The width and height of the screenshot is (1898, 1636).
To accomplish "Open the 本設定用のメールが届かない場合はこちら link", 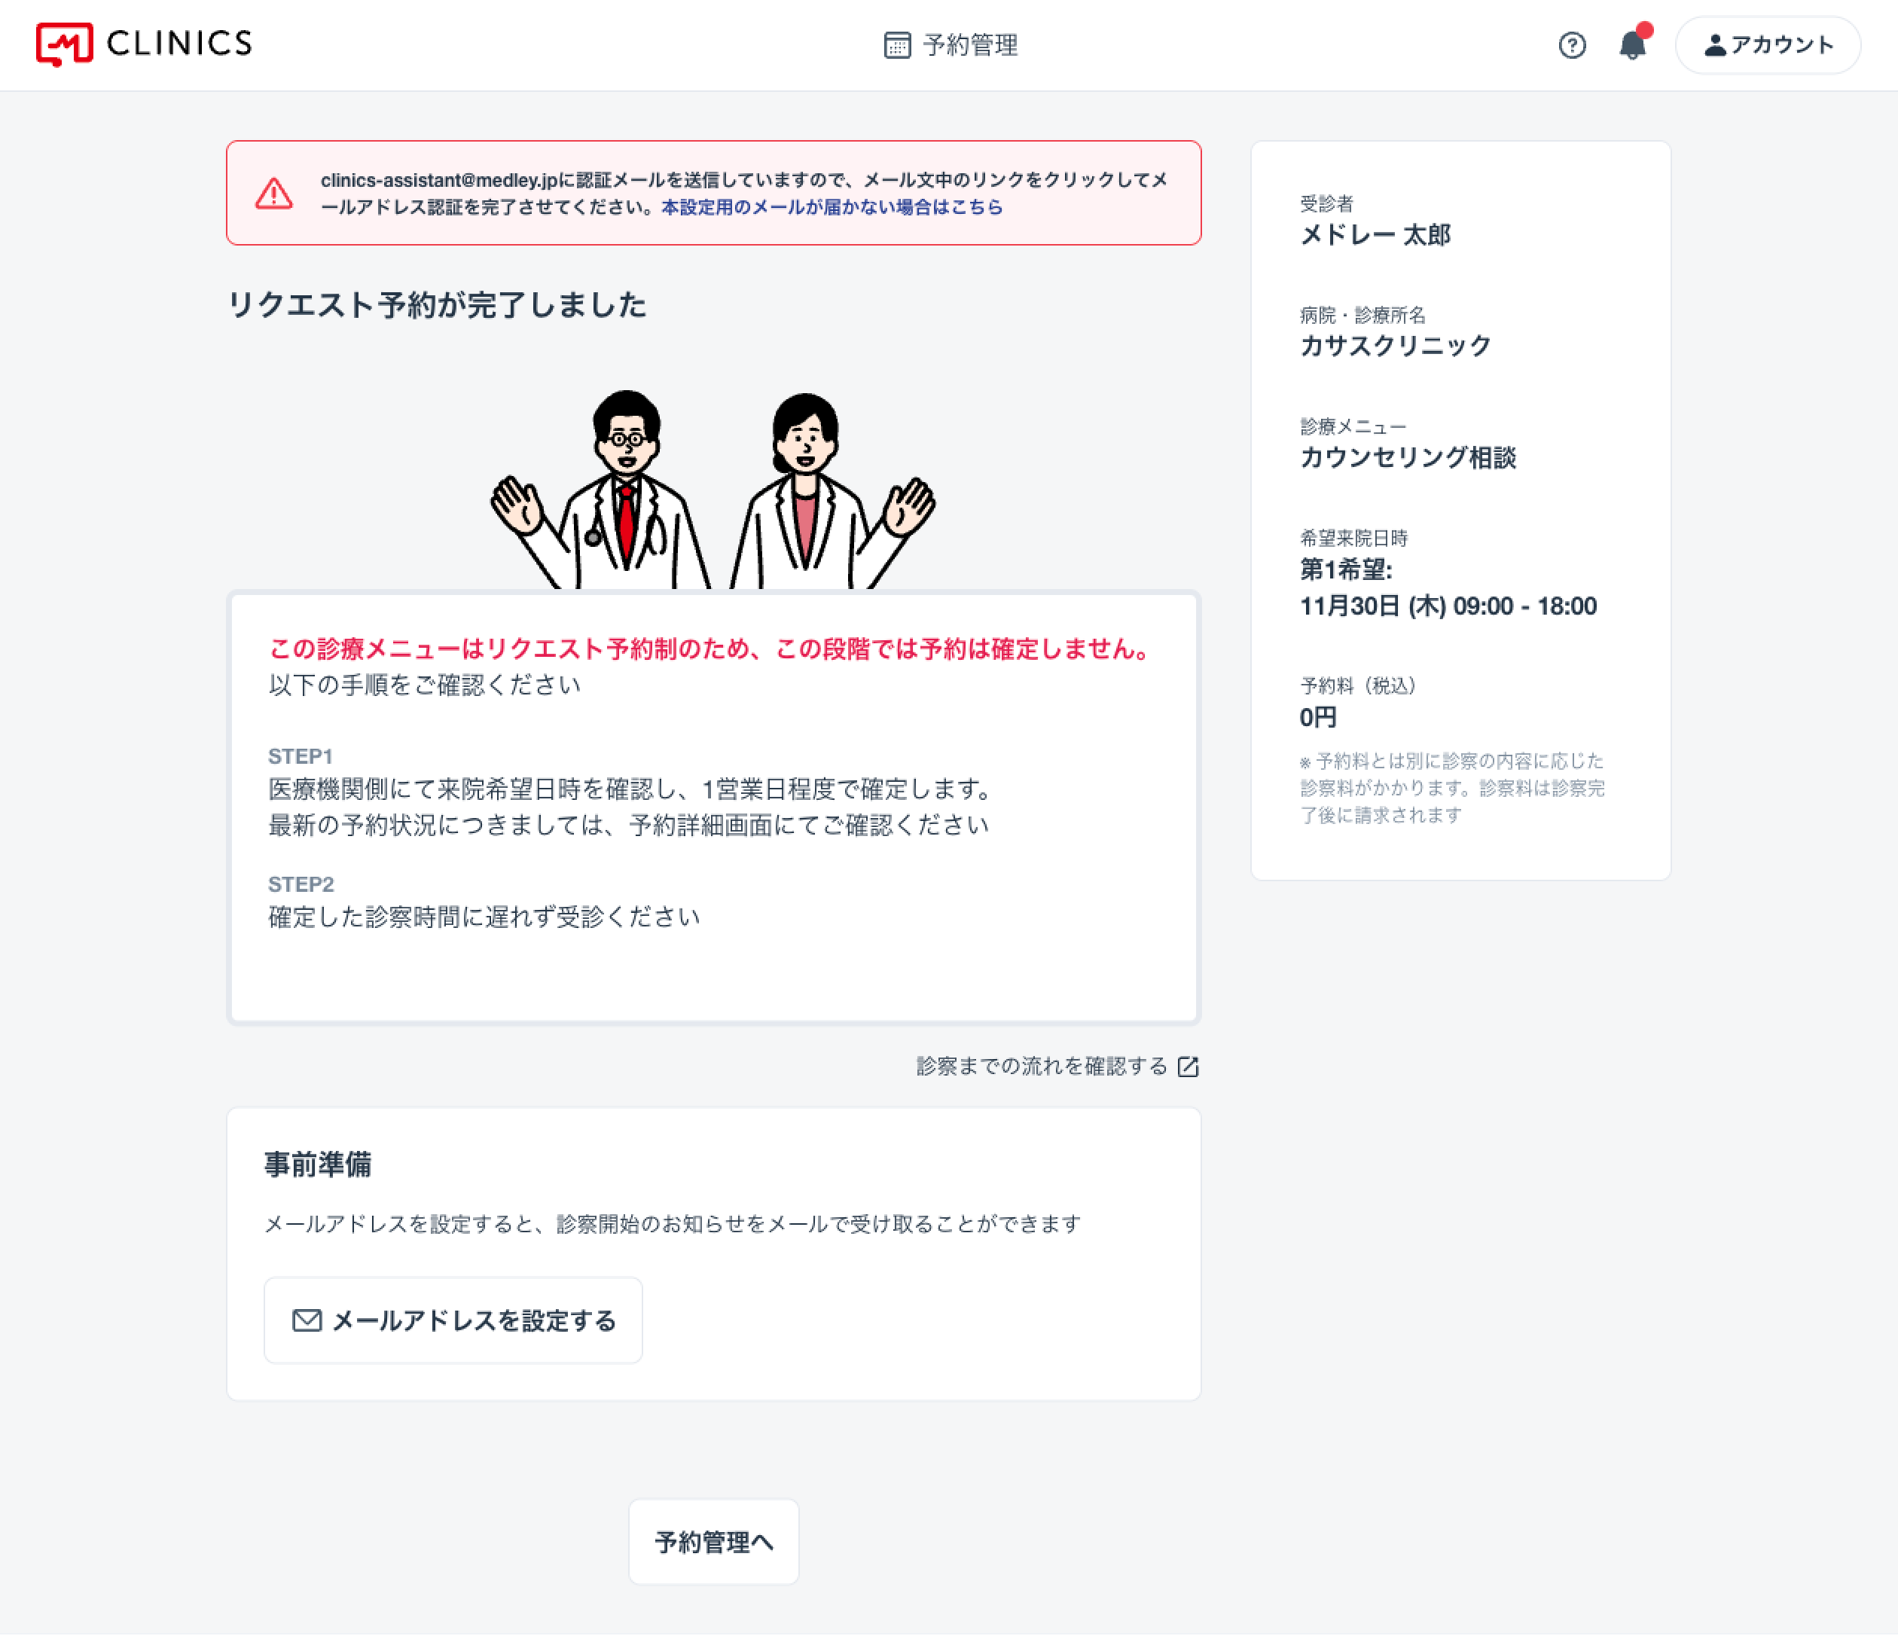I will click(x=832, y=207).
